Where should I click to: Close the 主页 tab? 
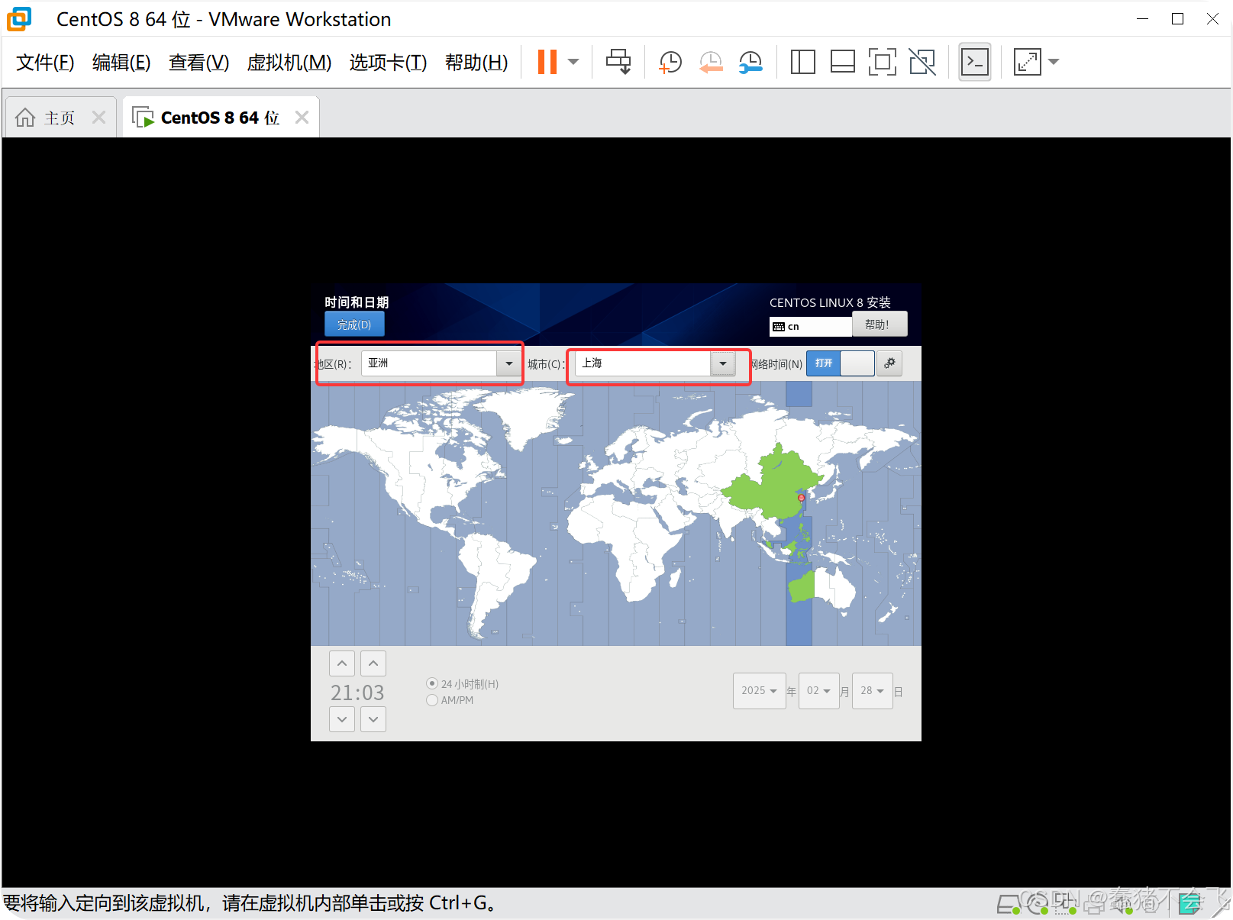98,118
